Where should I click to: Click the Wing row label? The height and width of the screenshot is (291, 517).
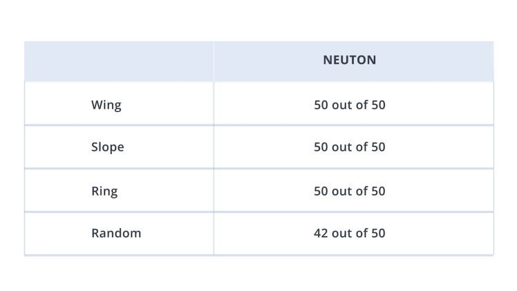click(106, 105)
